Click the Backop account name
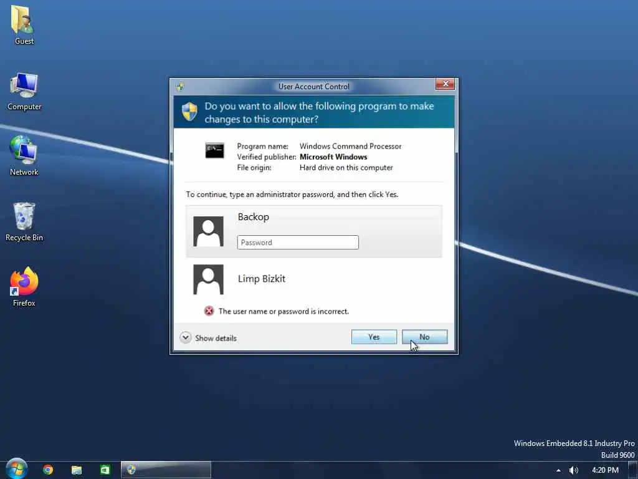638x479 pixels. point(254,216)
